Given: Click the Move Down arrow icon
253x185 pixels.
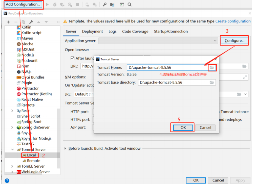Looking at the screenshot, I should (x=46, y=22).
